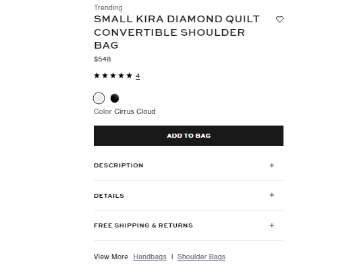
Task: Select the black color swatch
Action: point(115,98)
